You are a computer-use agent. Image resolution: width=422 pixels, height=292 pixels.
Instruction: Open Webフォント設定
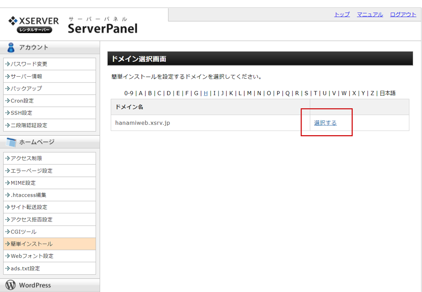tap(50, 256)
